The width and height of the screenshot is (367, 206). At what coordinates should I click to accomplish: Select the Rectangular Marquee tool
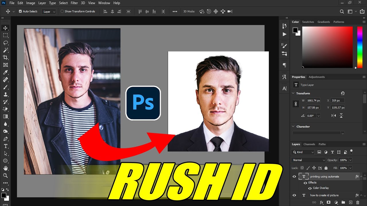click(5, 35)
